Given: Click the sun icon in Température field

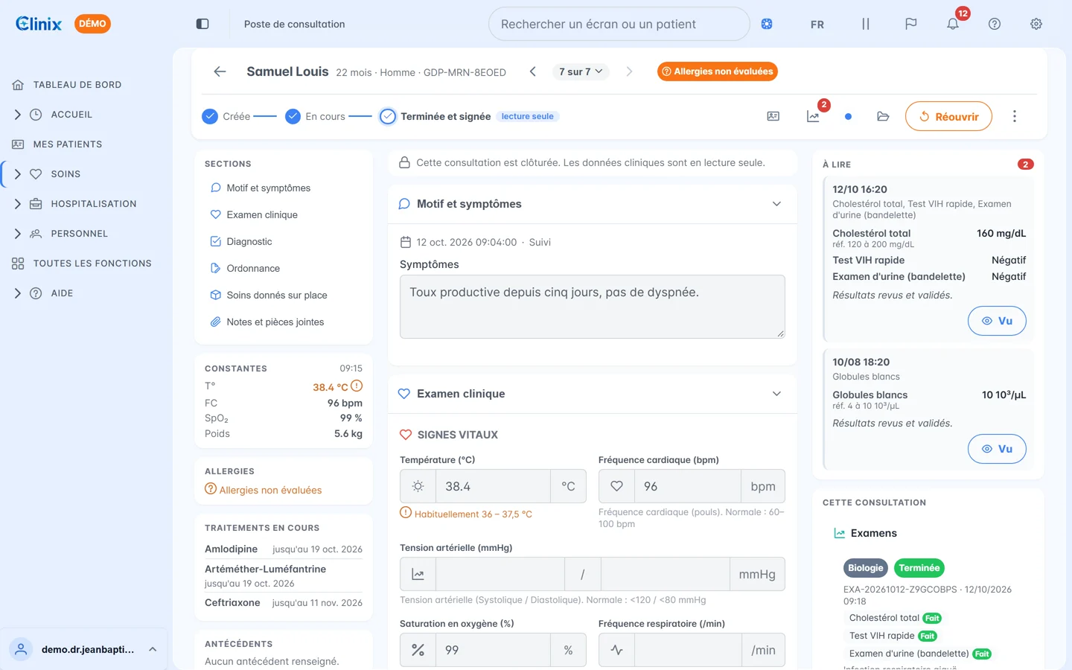Looking at the screenshot, I should (x=418, y=486).
